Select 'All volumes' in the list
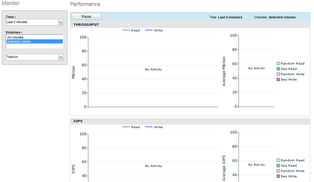This screenshot has height=182, width=314. coord(15,37)
